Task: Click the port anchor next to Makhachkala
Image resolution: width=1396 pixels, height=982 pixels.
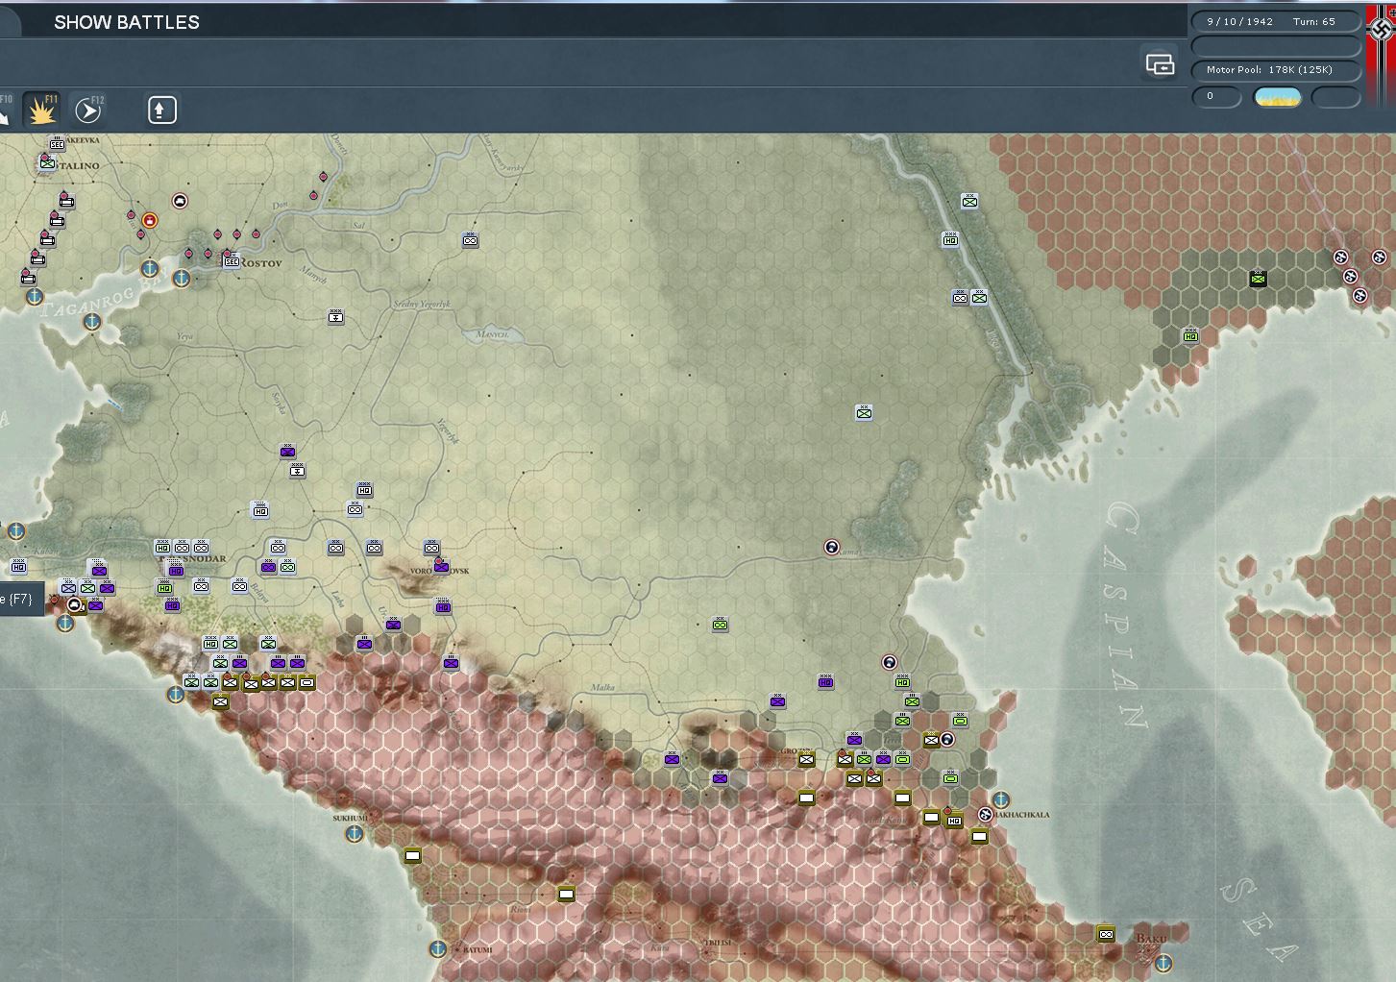Action: pyautogui.click(x=1000, y=799)
